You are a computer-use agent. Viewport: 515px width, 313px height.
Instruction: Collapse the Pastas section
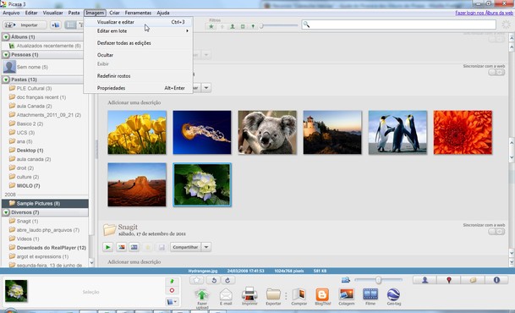tap(6, 80)
